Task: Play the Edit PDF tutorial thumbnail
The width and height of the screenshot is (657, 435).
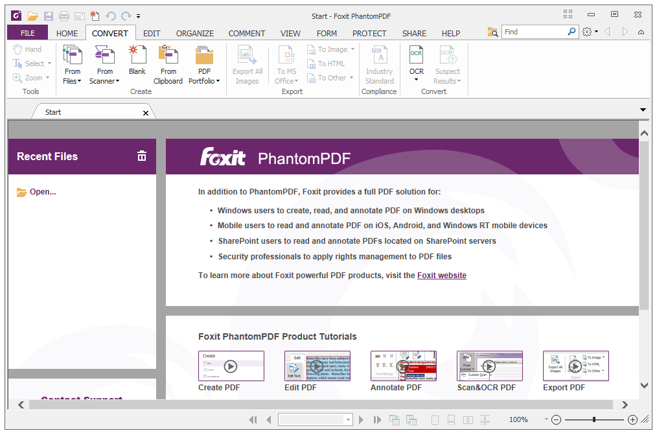Action: pos(316,366)
